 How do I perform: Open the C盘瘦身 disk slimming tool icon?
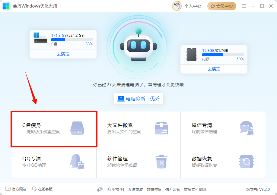(77, 128)
